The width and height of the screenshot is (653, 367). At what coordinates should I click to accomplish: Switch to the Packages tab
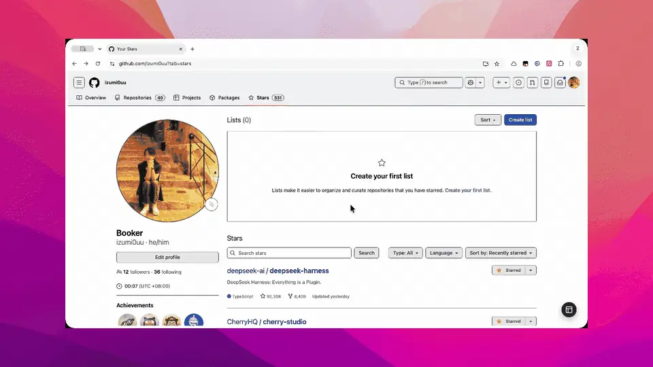225,98
